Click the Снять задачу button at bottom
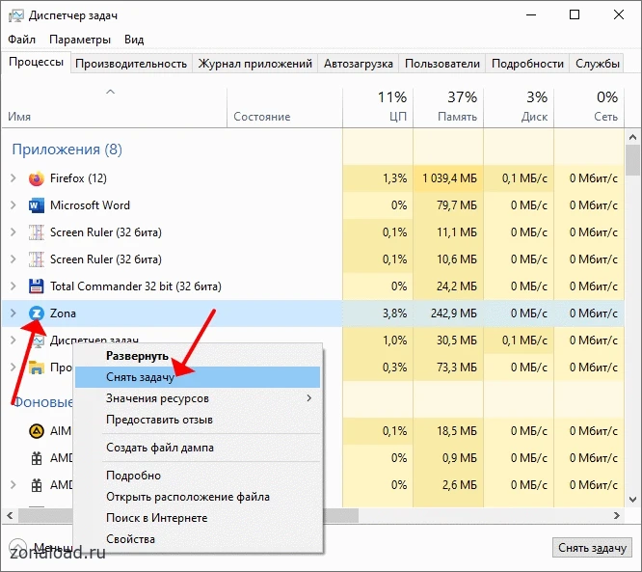Viewport: 642px width, 572px height. [x=592, y=548]
